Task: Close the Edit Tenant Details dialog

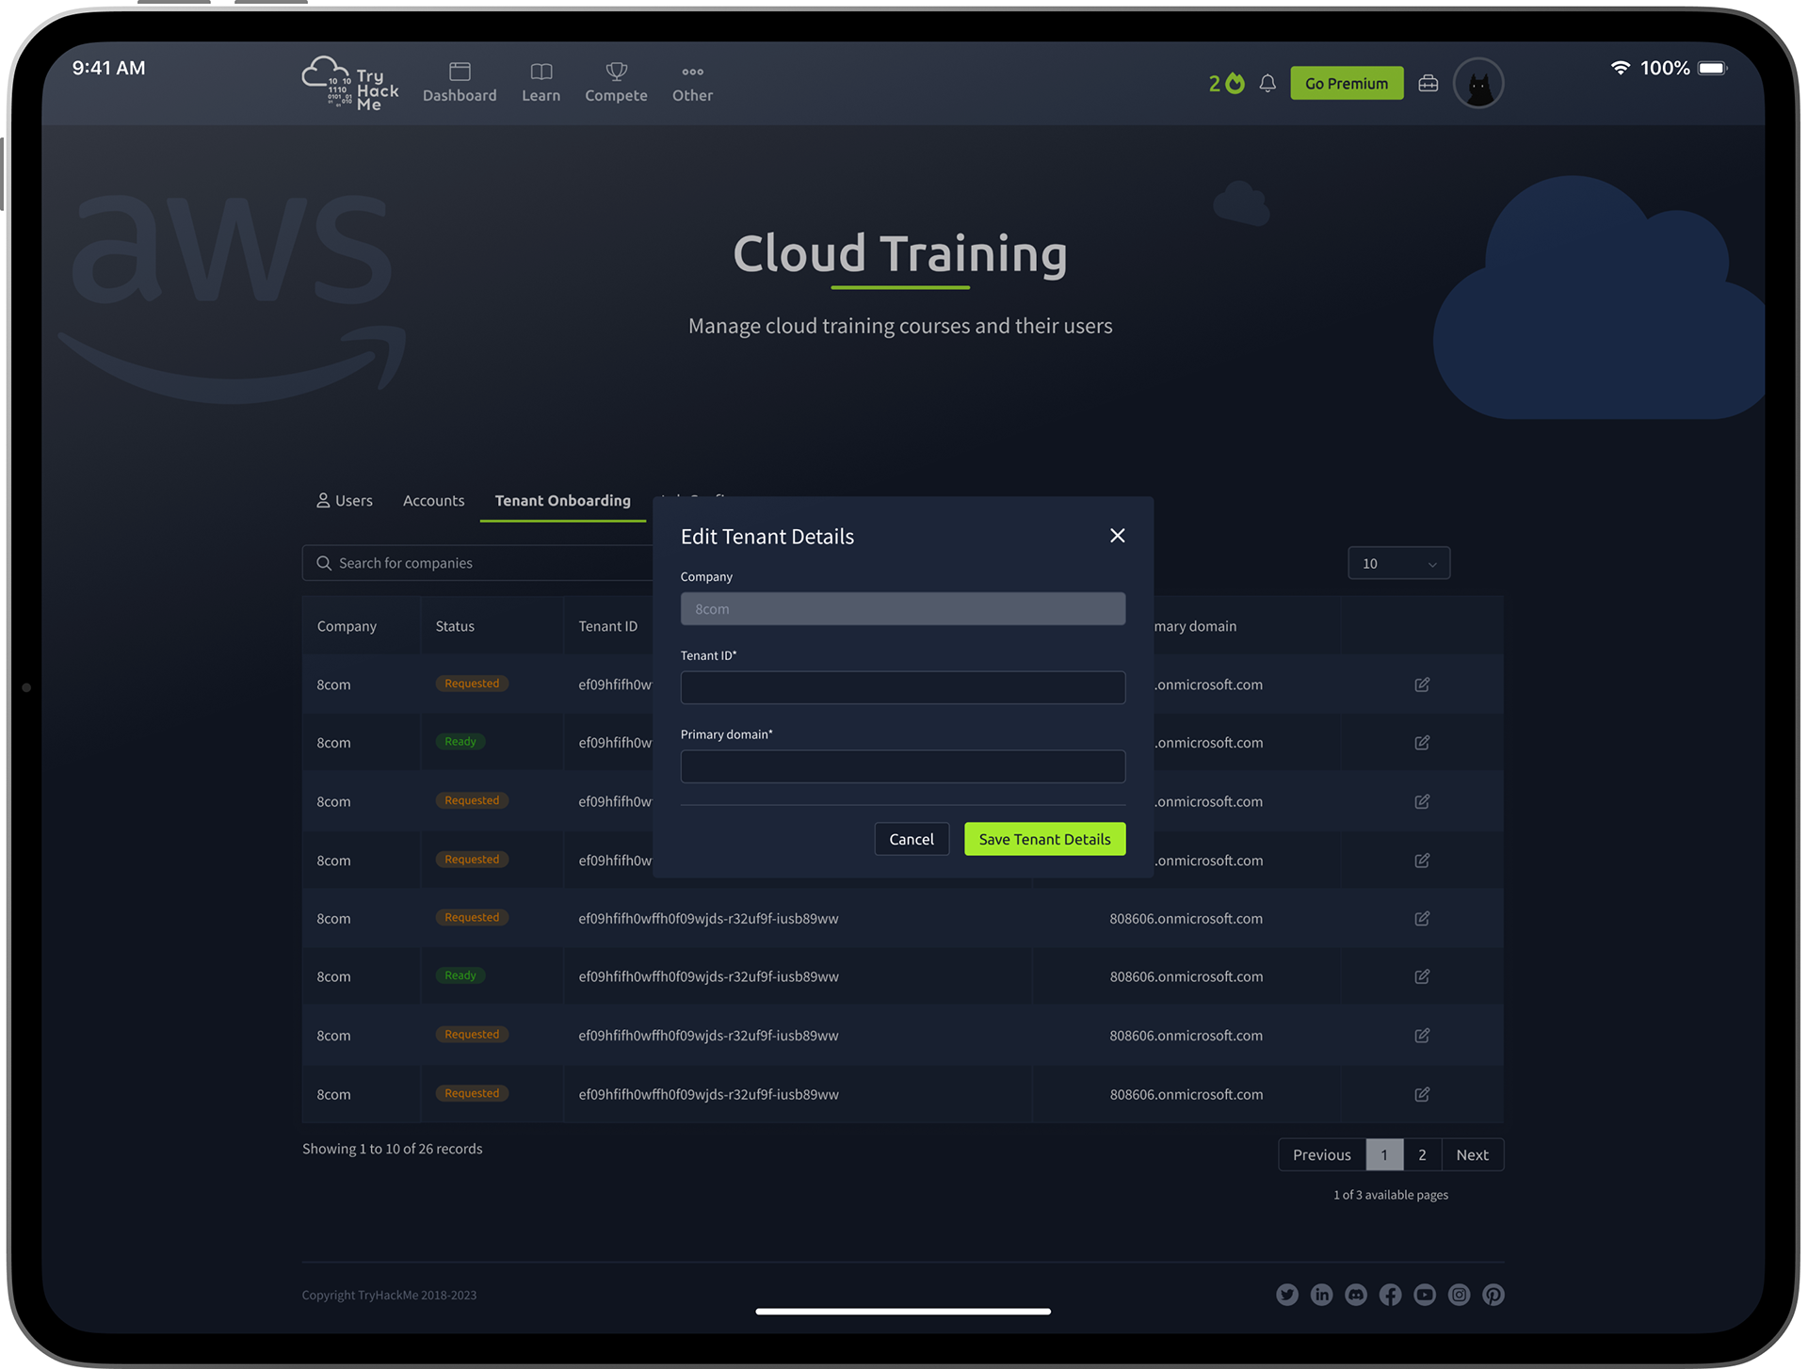Action: click(1117, 536)
